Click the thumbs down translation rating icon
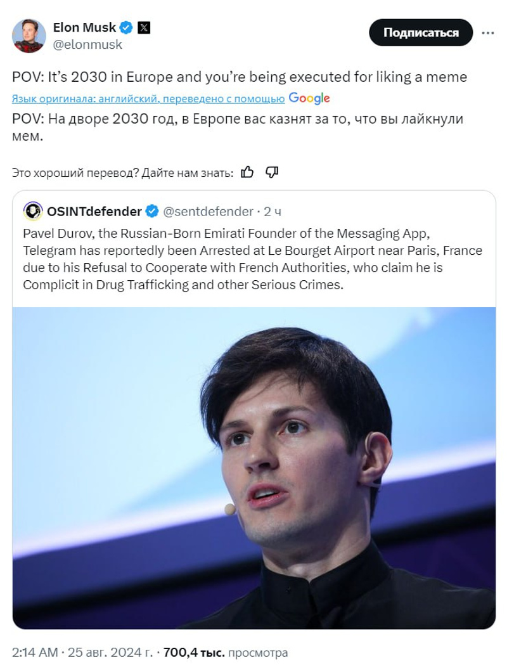The width and height of the screenshot is (507, 665). tap(272, 172)
